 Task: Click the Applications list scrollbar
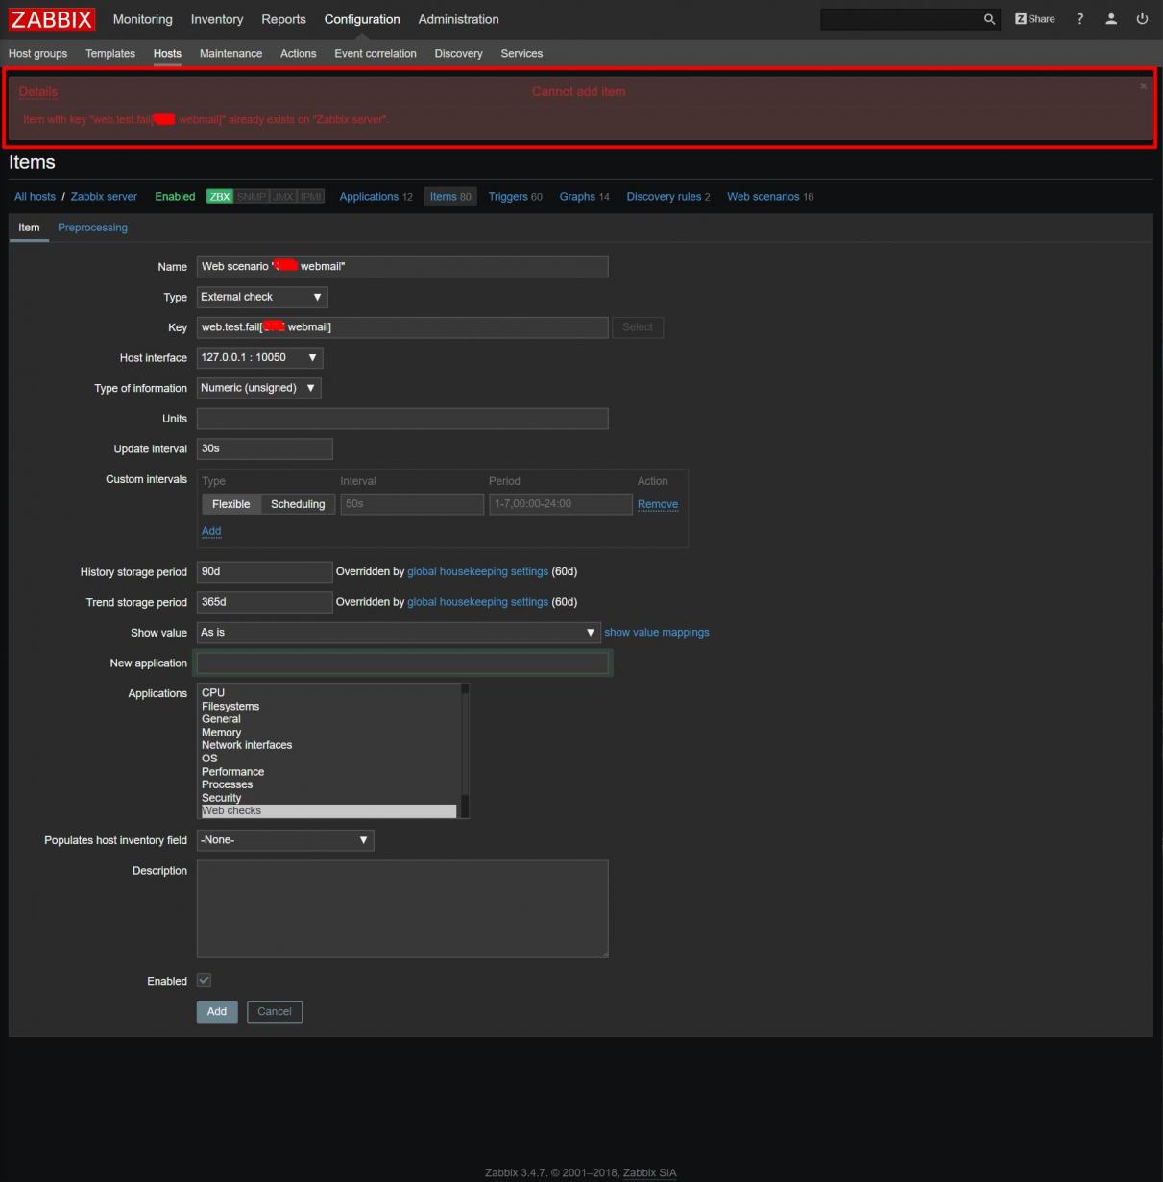pyautogui.click(x=465, y=749)
